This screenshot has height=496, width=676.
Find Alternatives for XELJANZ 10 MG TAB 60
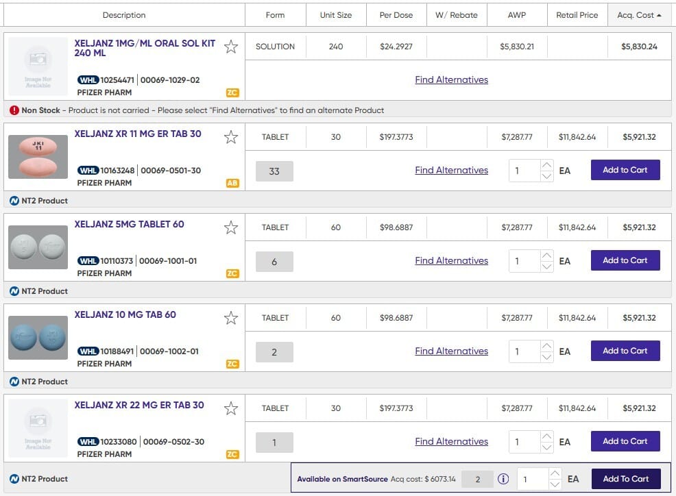click(x=451, y=351)
